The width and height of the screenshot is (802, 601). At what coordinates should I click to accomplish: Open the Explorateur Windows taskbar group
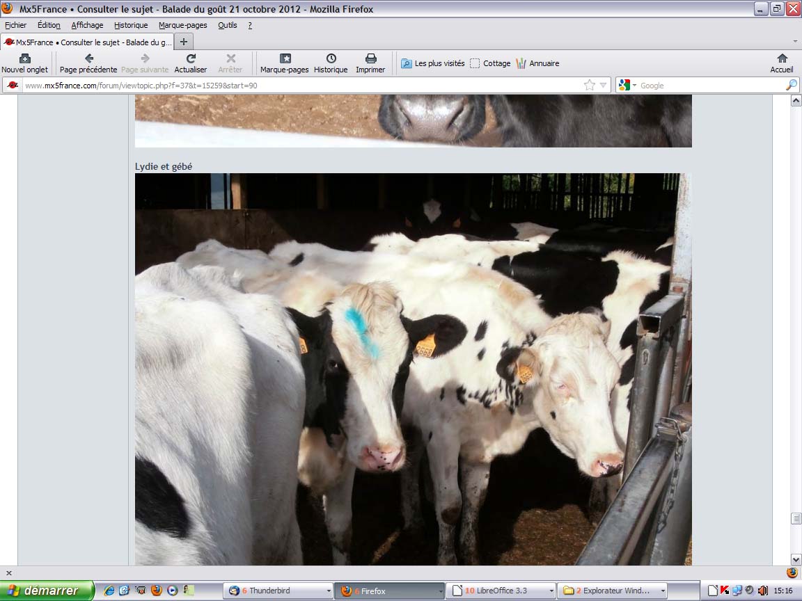point(612,591)
